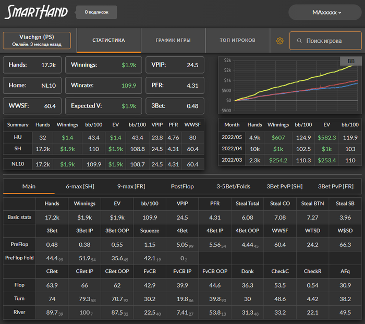
Task: Select the 2022/03 month row
Action: coord(290,160)
